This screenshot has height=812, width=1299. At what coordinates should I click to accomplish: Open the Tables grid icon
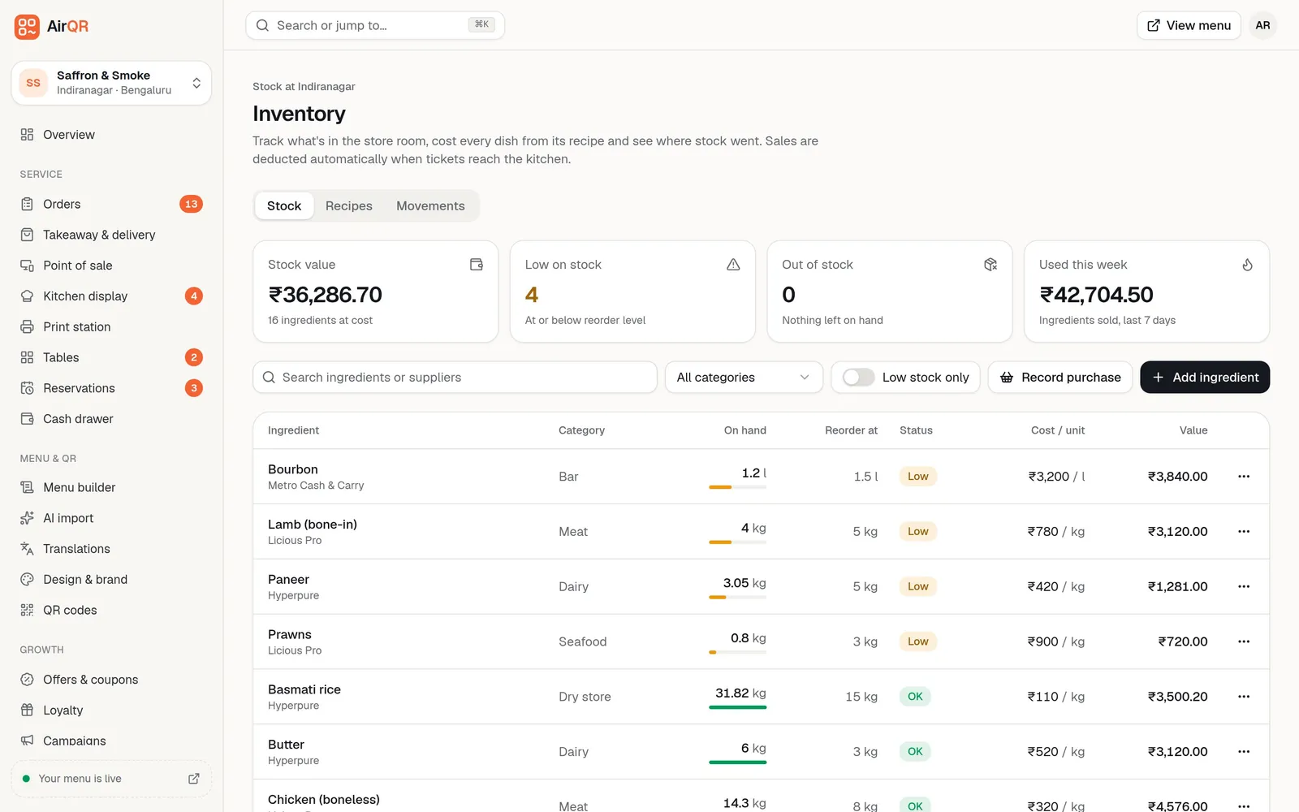click(x=27, y=357)
